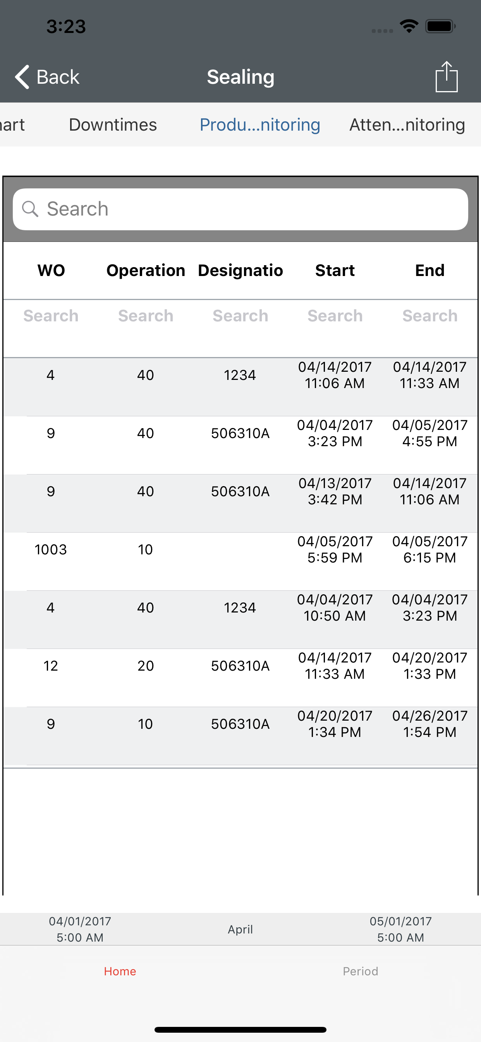This screenshot has width=481, height=1042.
Task: Focus the main Search field
Action: [240, 209]
